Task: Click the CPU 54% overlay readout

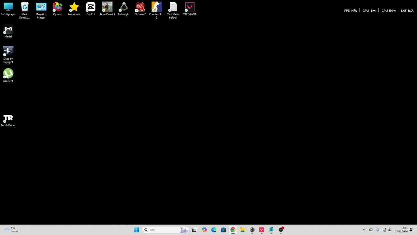Action: 389,11
